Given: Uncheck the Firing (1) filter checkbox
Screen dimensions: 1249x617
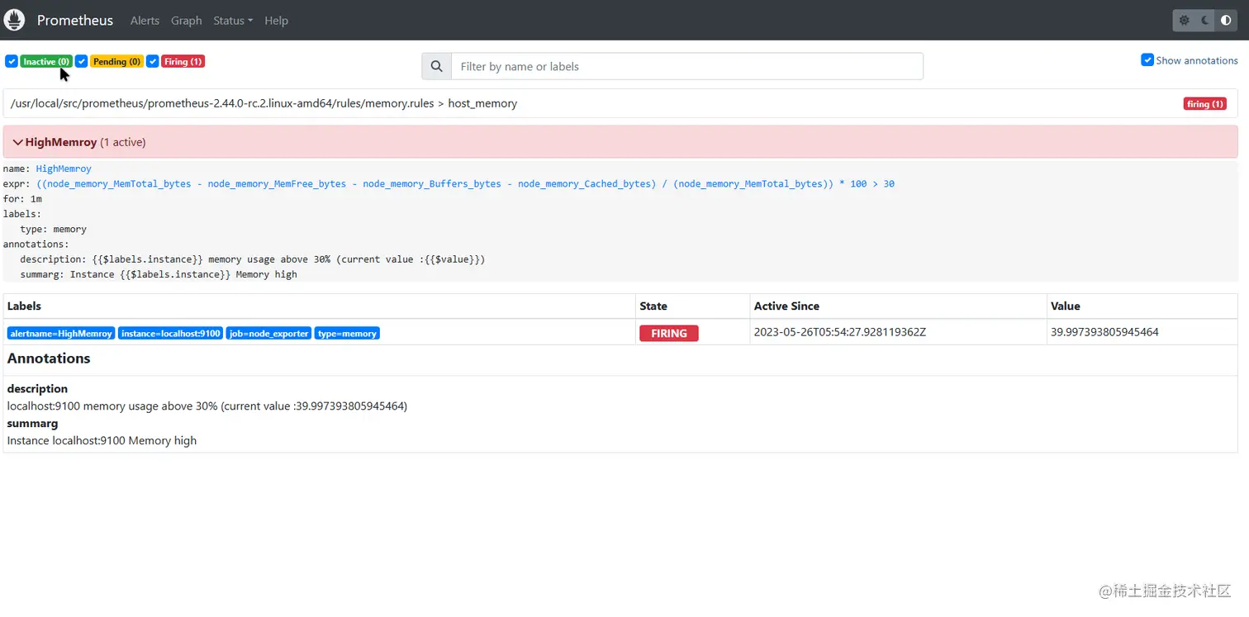Looking at the screenshot, I should pos(152,61).
